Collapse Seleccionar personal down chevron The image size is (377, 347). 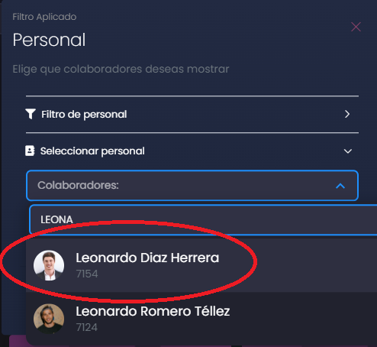pyautogui.click(x=348, y=151)
